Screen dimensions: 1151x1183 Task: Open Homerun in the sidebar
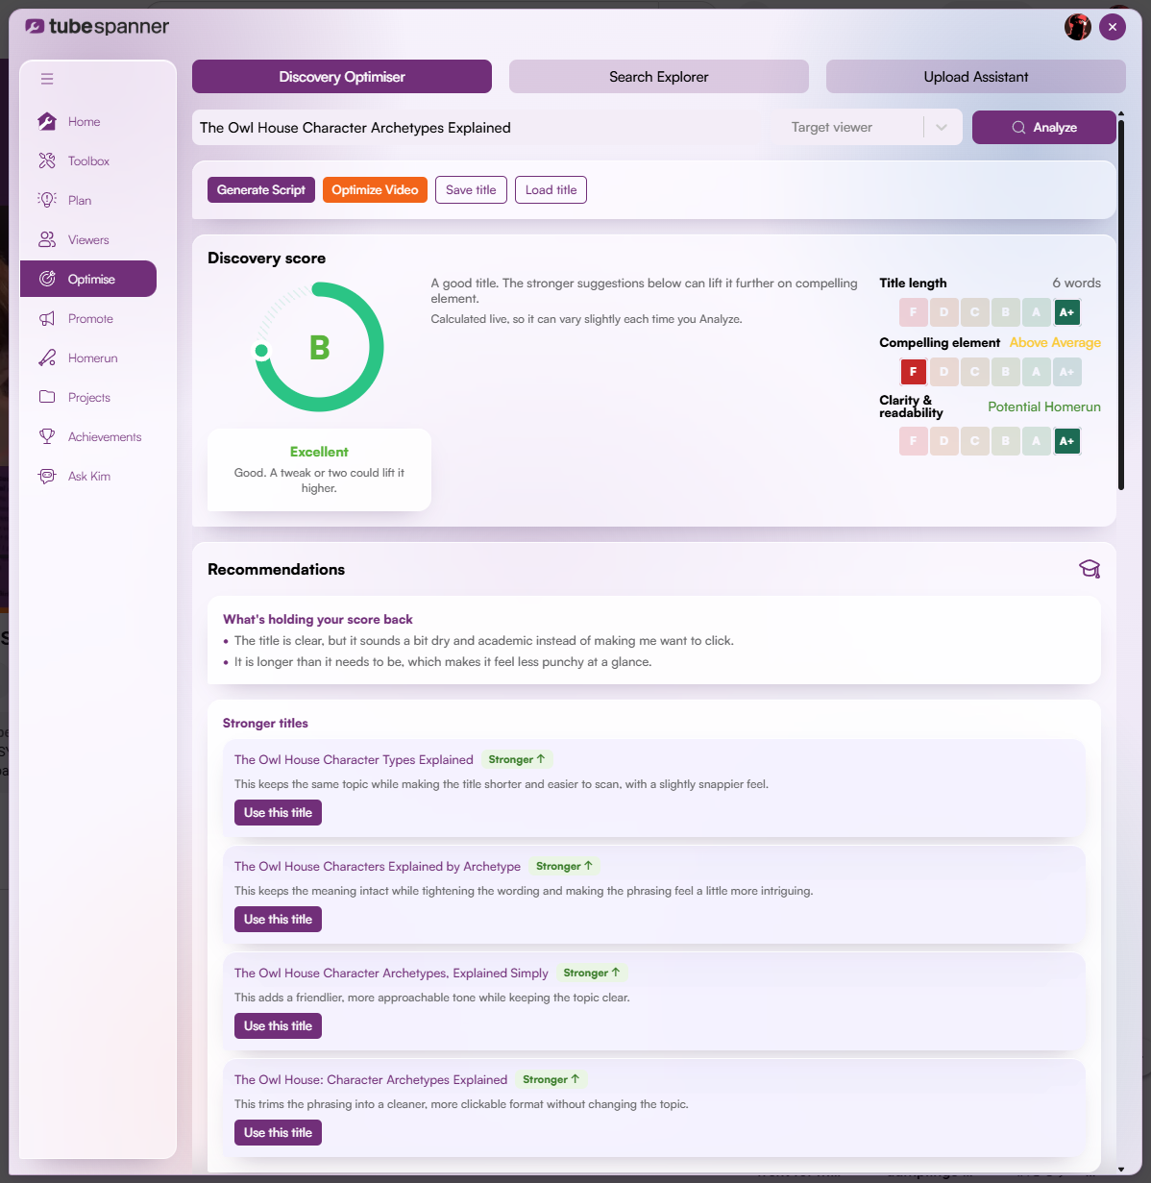point(88,358)
